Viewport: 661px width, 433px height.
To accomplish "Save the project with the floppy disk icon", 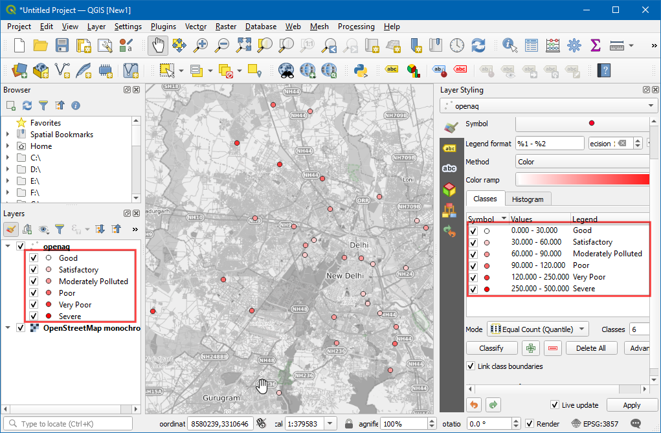I will coord(62,45).
